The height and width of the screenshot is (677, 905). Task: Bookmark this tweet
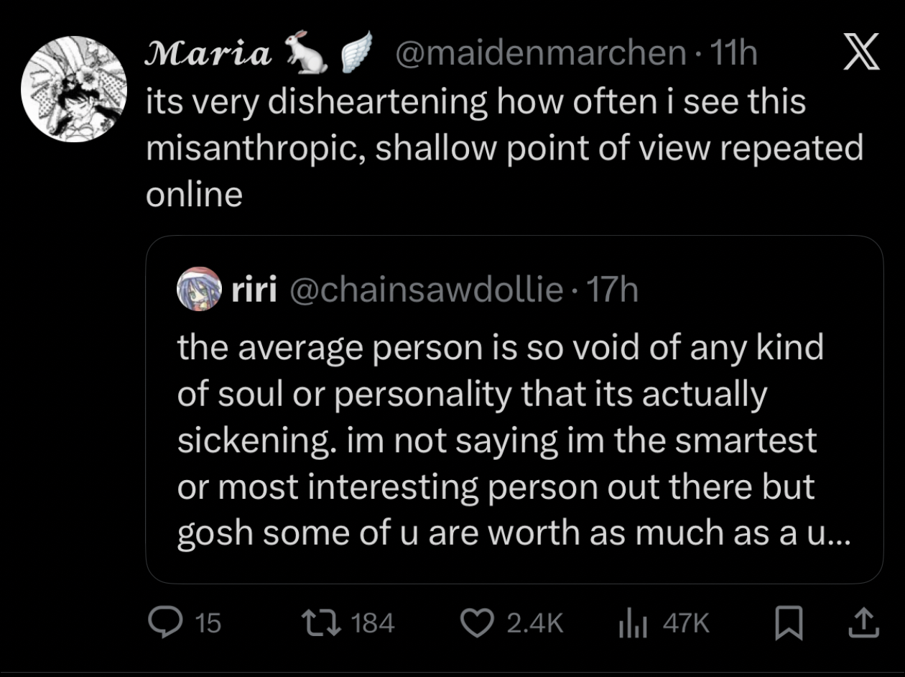pos(787,623)
